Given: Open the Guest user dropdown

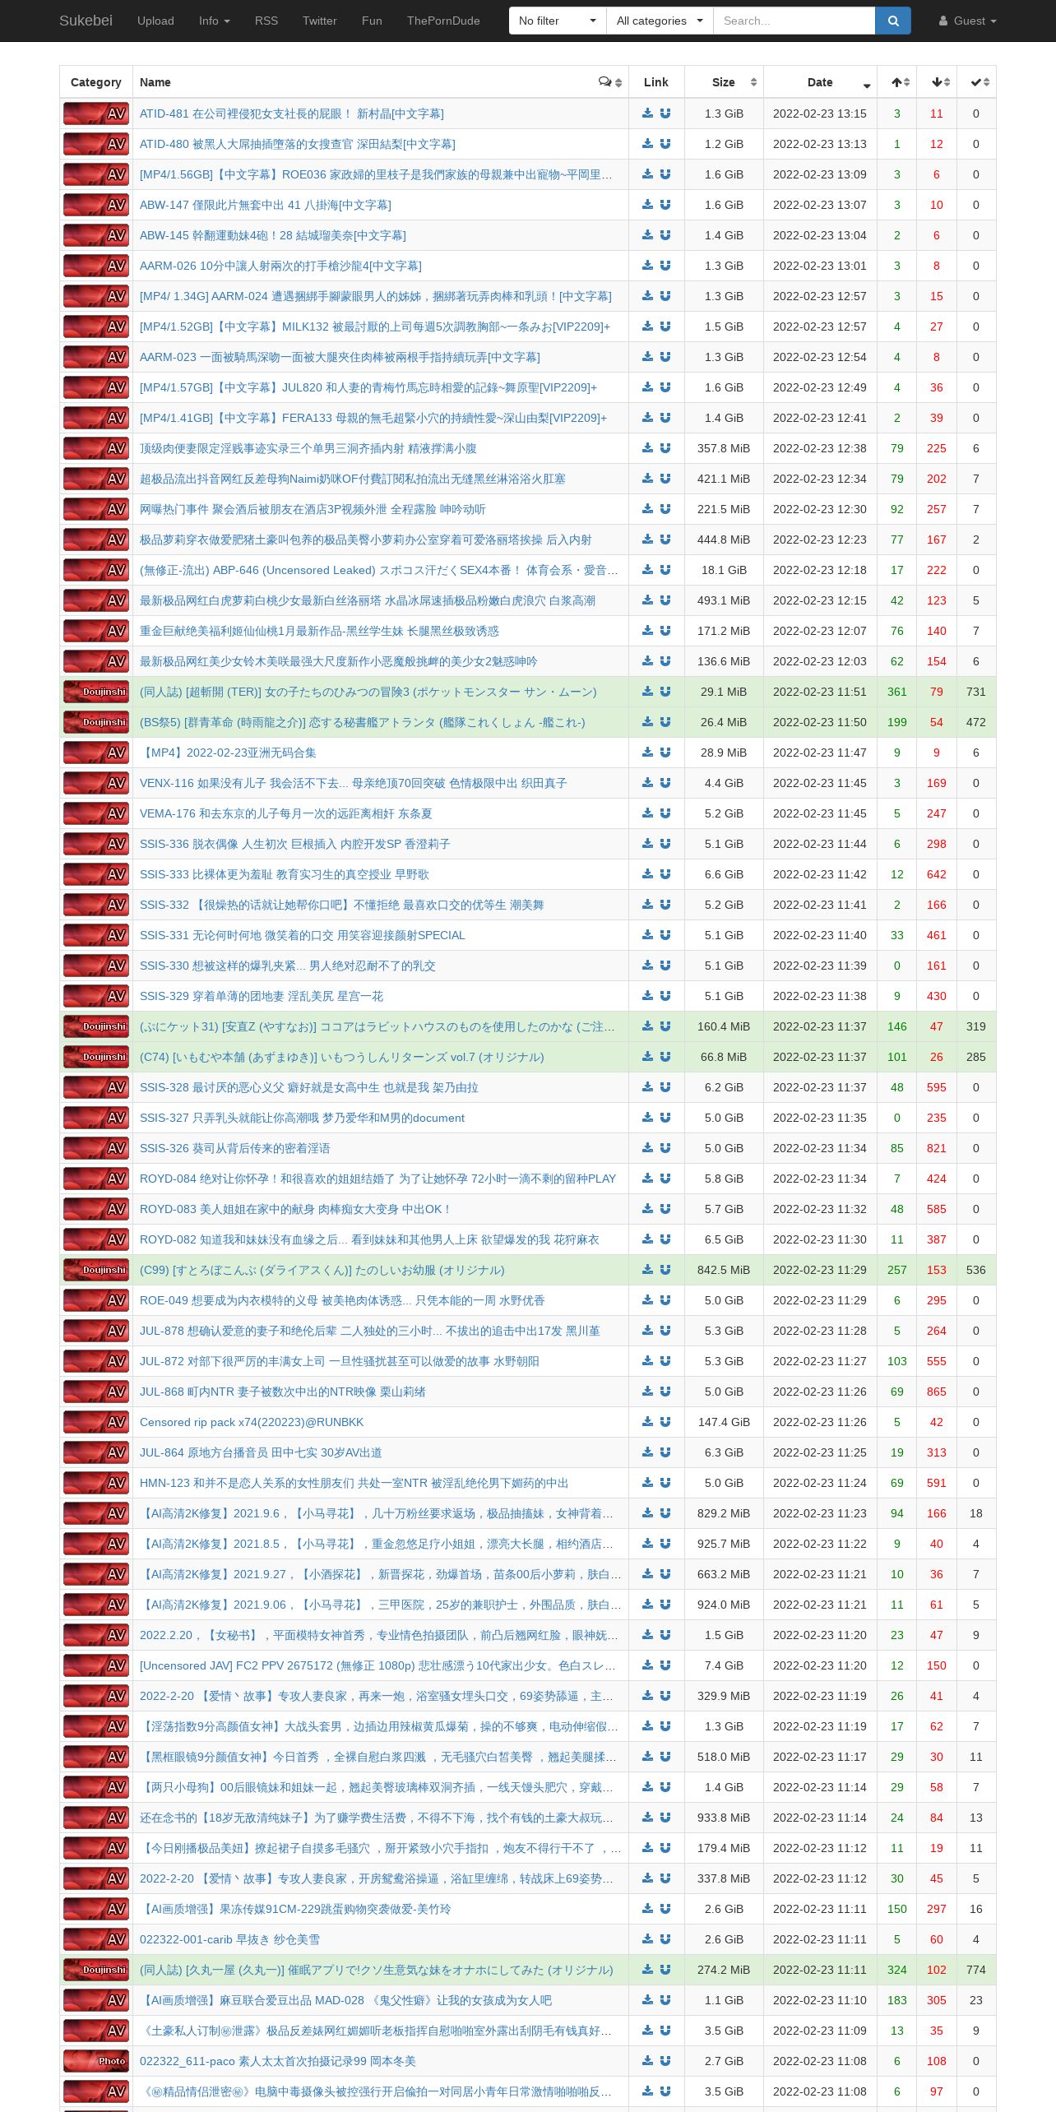Looking at the screenshot, I should 968,21.
